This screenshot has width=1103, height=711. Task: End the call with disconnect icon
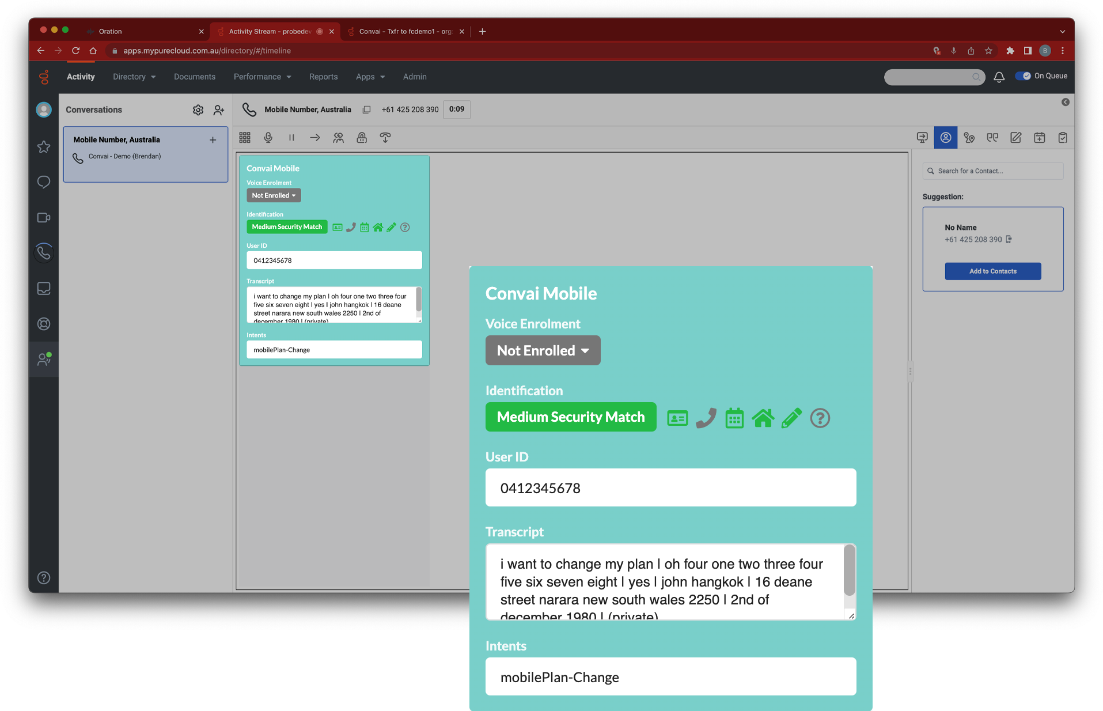pos(385,138)
